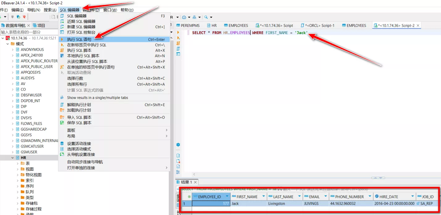Screen dimensions: 441x215
Task: Click the orange execute SQL arrow in editor gutter
Action: tap(178, 32)
